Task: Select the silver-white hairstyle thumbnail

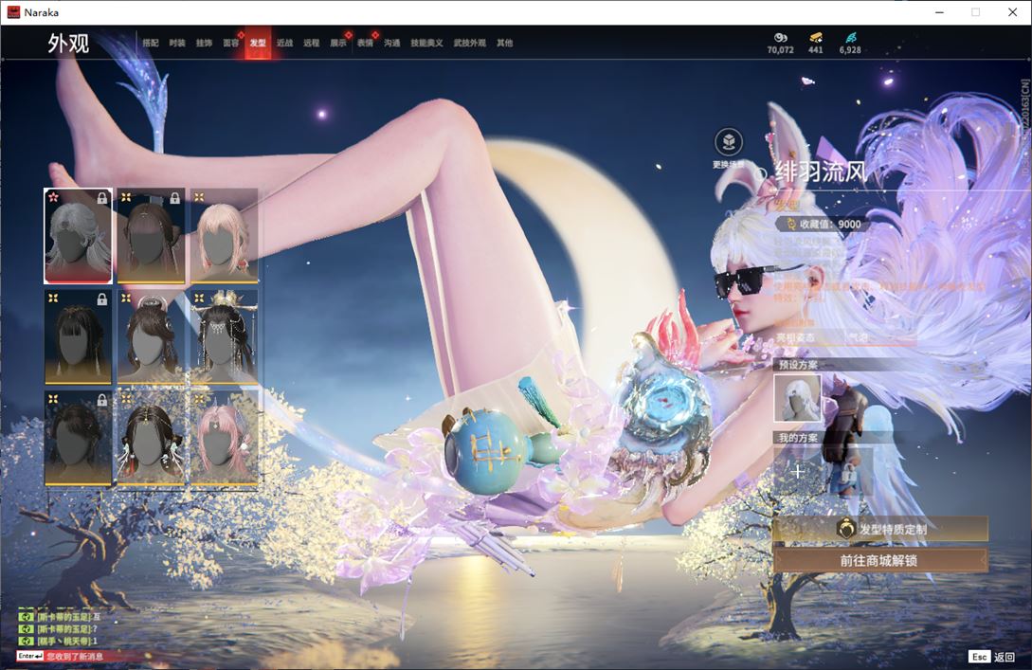Action: (79, 236)
